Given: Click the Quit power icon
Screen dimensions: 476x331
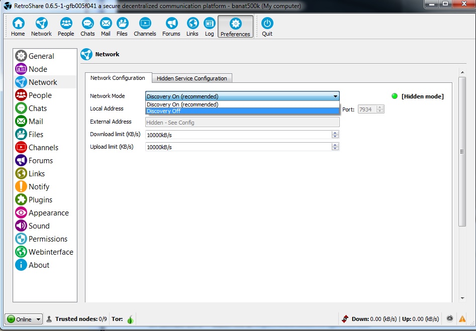Looking at the screenshot, I should [x=267, y=27].
